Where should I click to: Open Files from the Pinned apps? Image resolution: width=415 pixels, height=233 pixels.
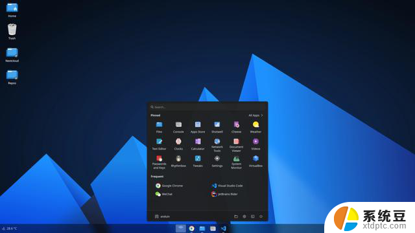[x=159, y=127]
